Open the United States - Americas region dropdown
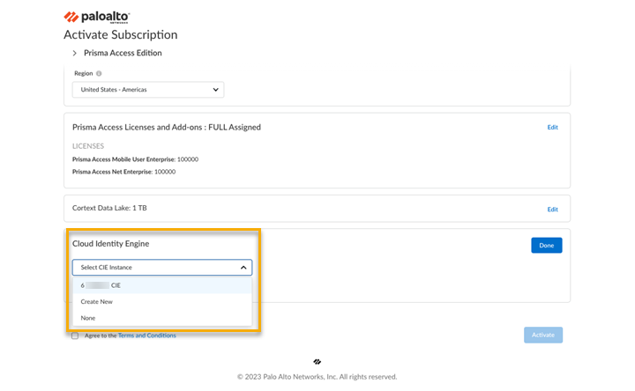 [148, 90]
